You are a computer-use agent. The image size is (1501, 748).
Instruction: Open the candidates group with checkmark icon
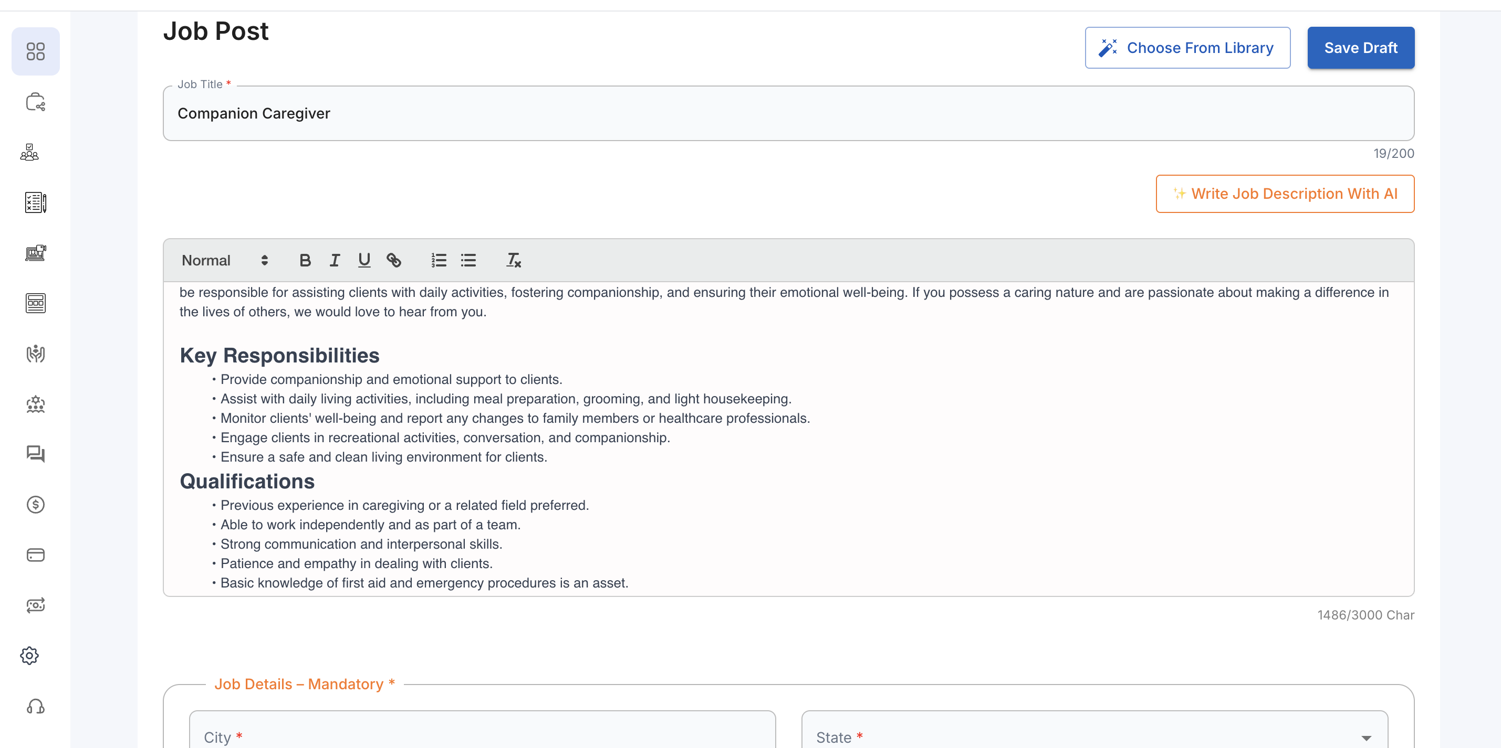30,153
